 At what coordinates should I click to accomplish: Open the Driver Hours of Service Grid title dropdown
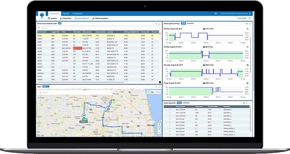coord(47,24)
